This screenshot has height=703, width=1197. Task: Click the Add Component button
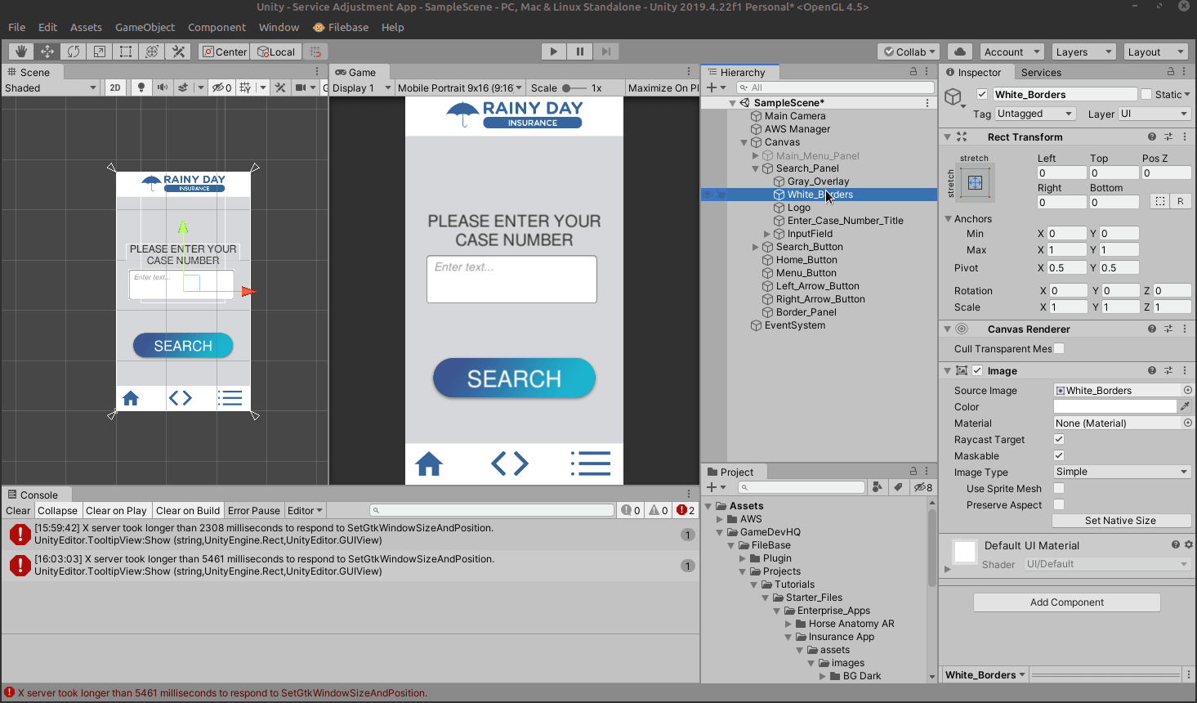1066,602
